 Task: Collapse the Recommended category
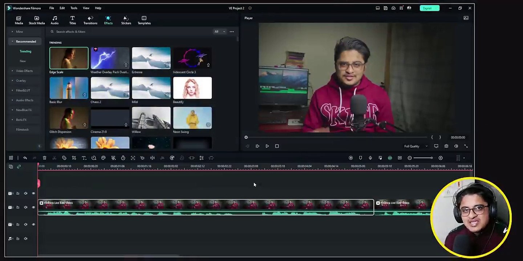tap(24, 41)
